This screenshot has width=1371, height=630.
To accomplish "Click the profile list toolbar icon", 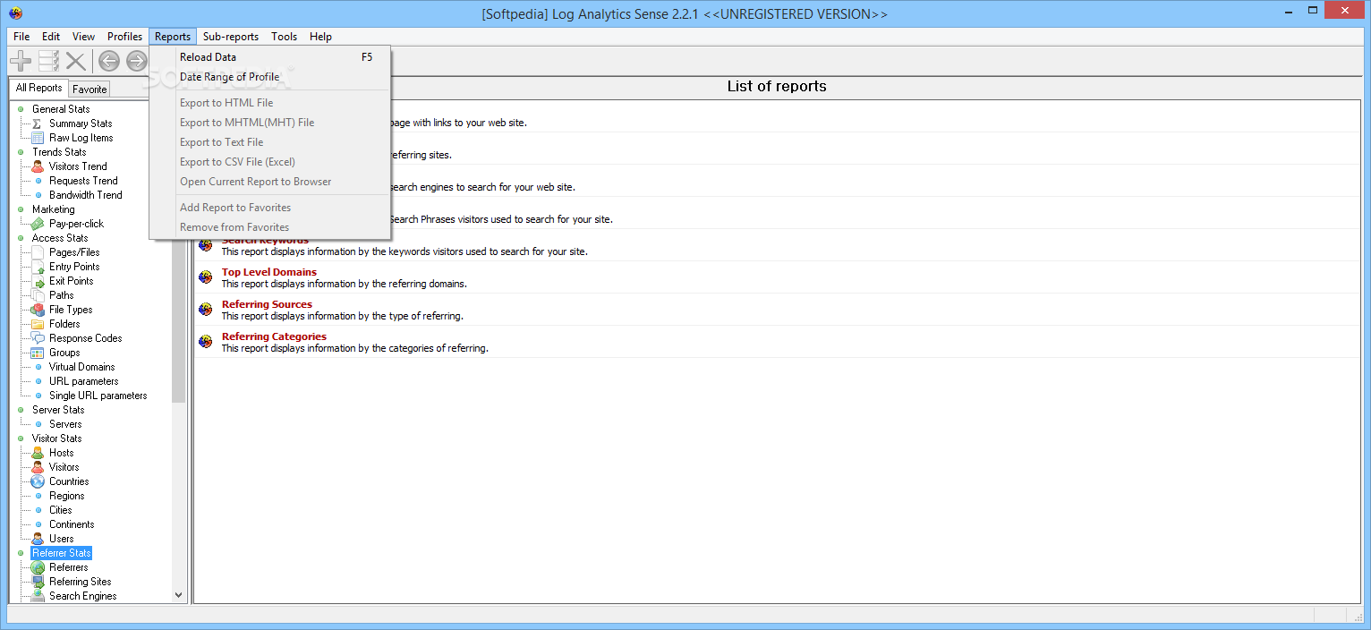I will click(x=48, y=61).
